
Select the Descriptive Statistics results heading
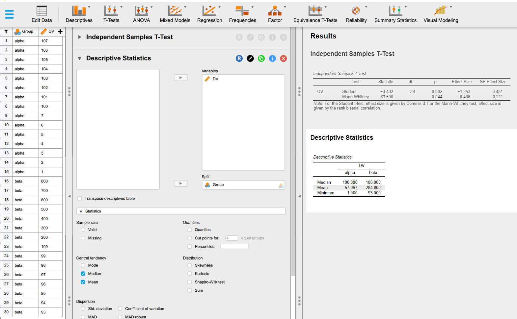point(342,138)
